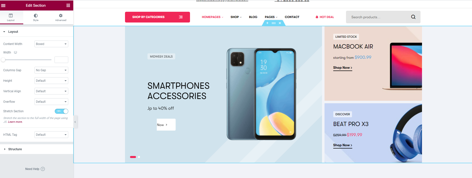Open the widgets grid panel icon
This screenshot has height=178, width=472.
pyautogui.click(x=68, y=5)
